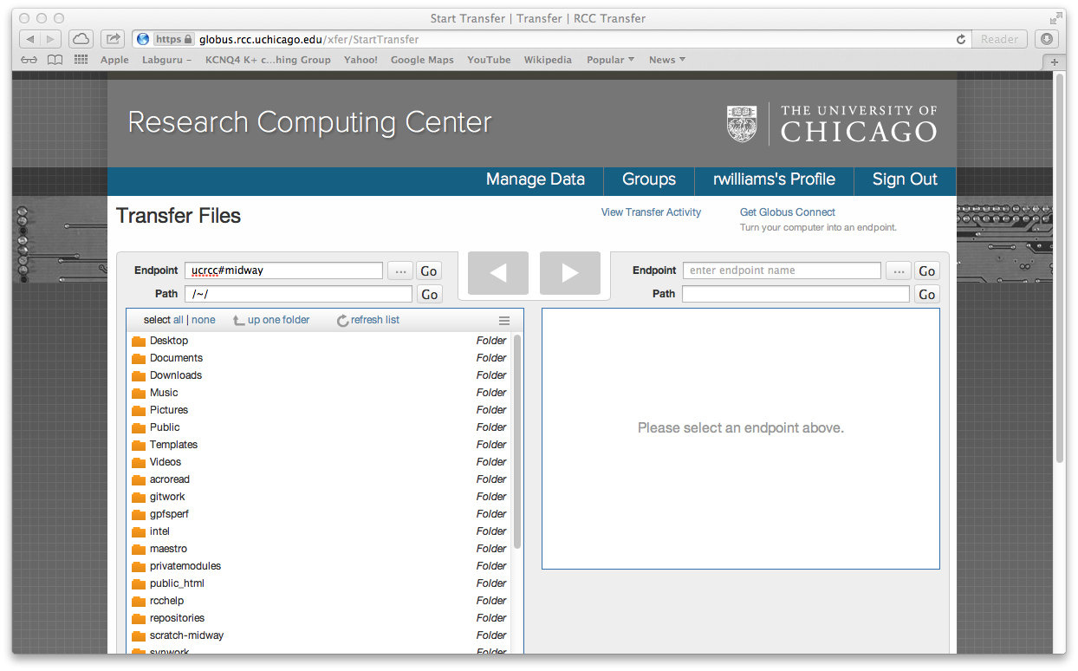The width and height of the screenshot is (1078, 671).
Task: Click the Downloads folder icon
Action: pyautogui.click(x=139, y=375)
